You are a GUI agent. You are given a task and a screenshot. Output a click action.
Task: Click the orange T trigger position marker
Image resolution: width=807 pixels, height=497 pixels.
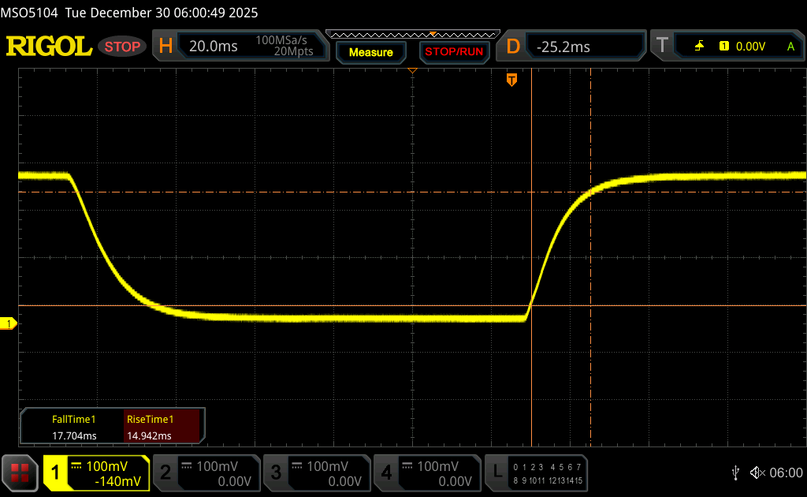511,80
